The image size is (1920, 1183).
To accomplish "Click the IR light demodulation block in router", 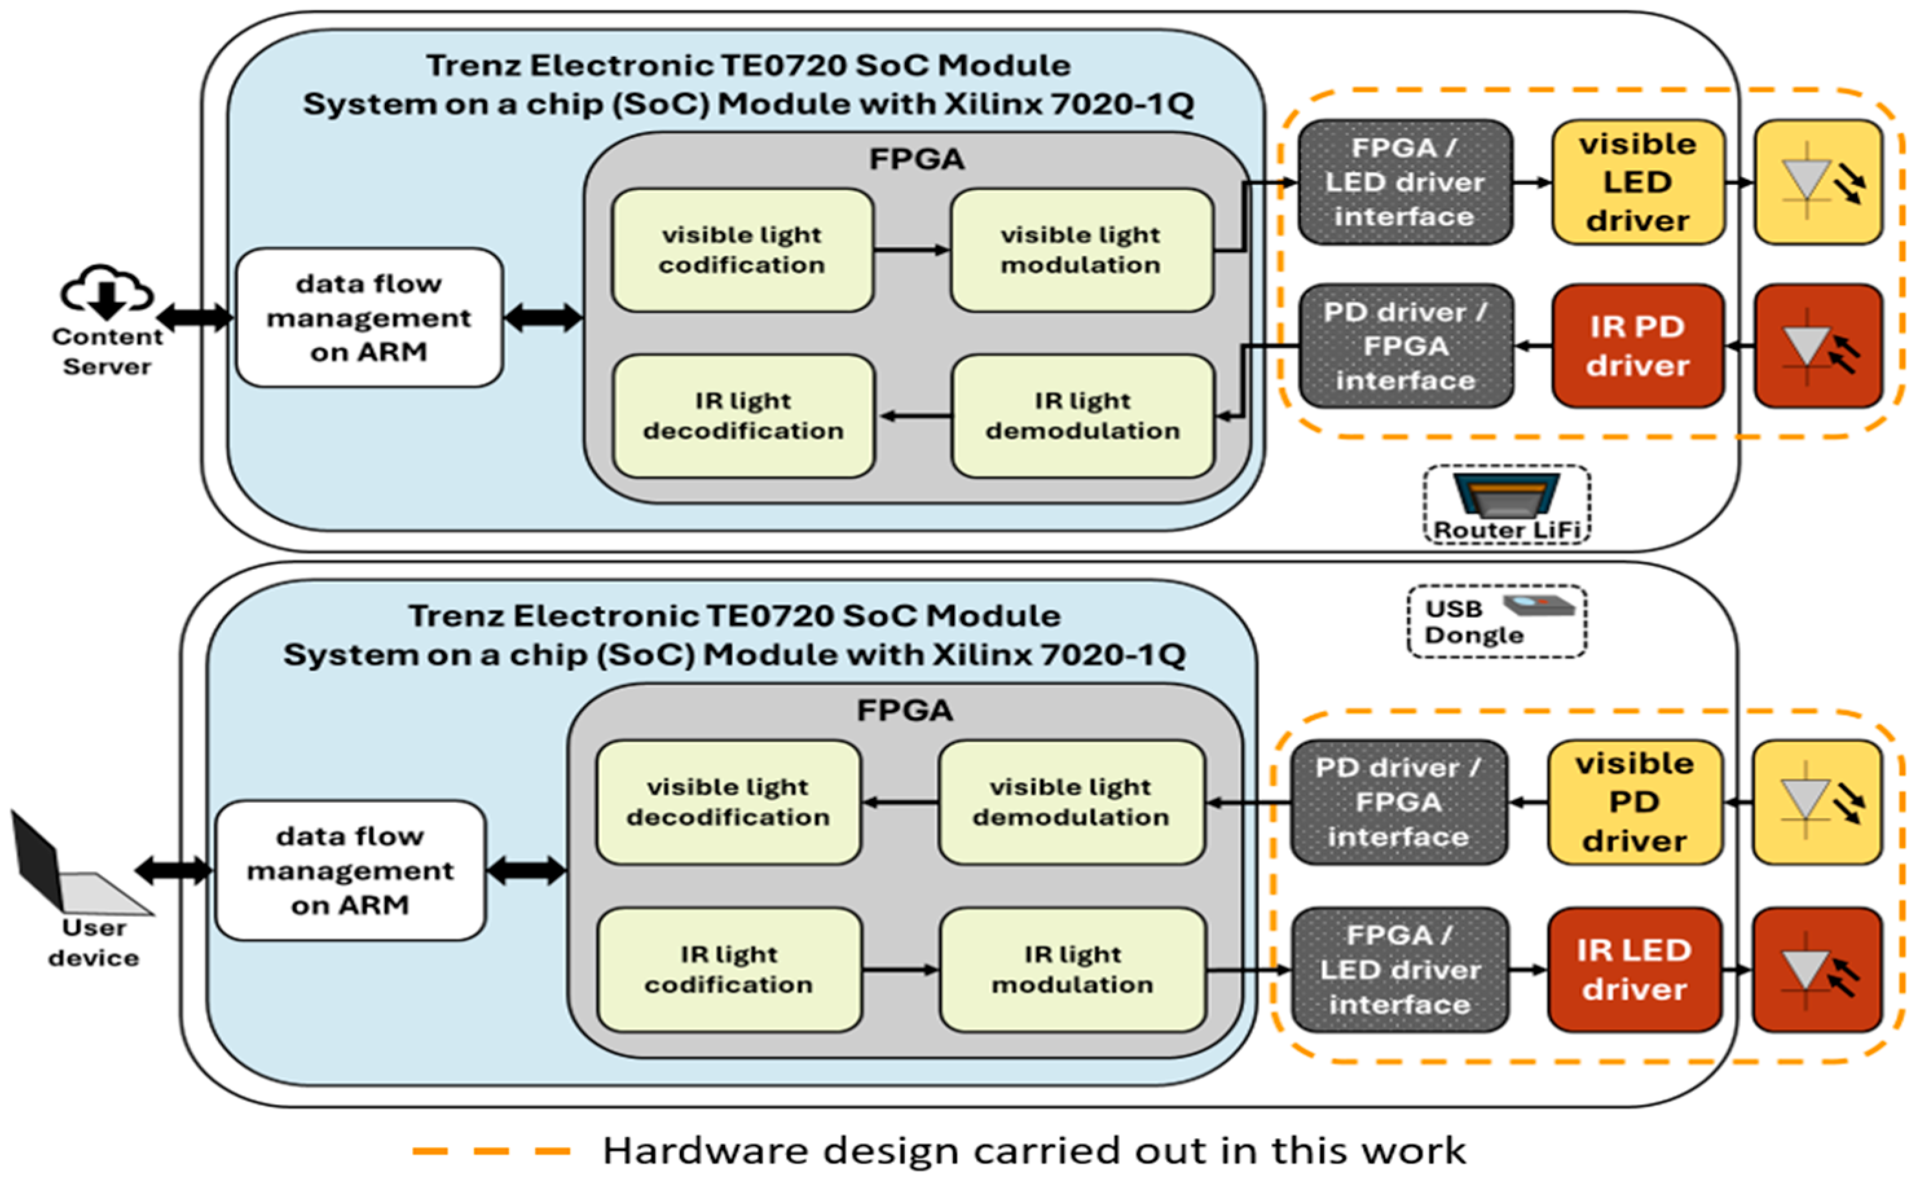I will pos(1083,417).
